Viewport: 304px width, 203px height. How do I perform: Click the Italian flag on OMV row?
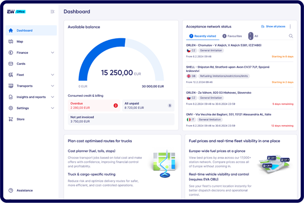189,119
